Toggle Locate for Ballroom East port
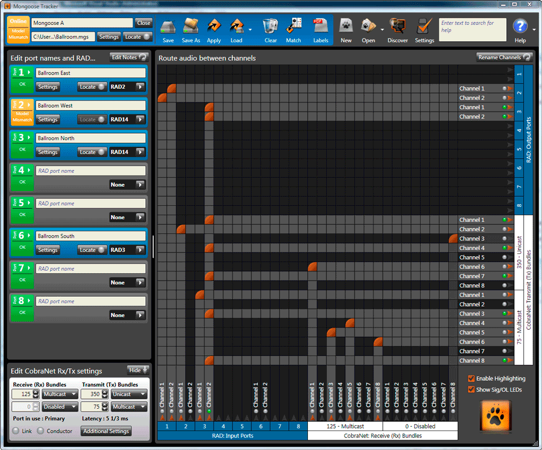The width and height of the screenshot is (542, 450). coord(92,87)
